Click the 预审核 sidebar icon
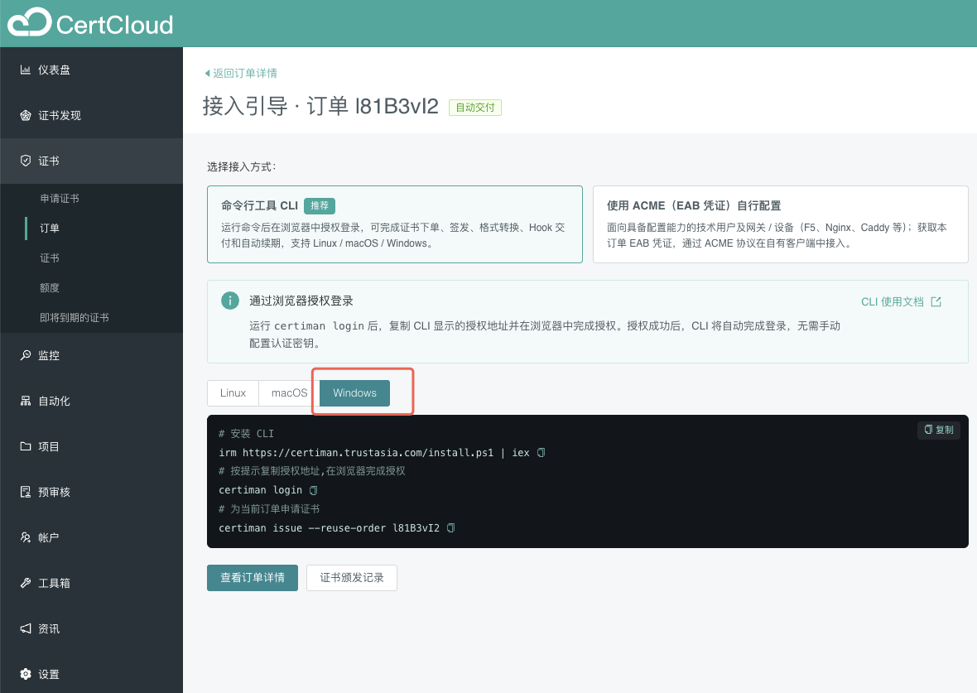Screen dimensions: 977x693 click(x=26, y=492)
